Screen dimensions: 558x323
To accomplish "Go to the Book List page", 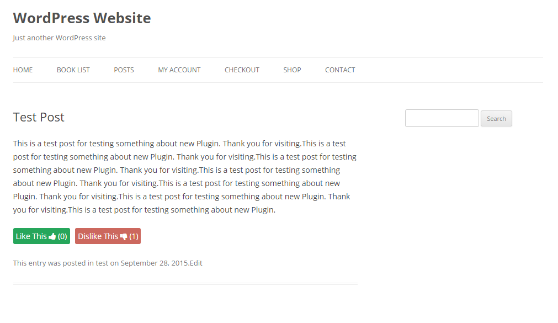I will coord(73,70).
